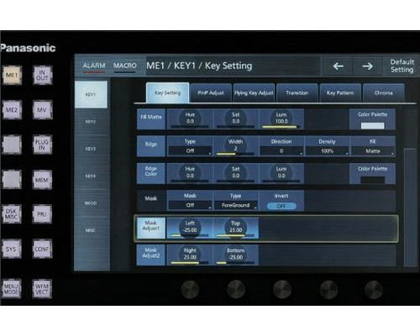Select KEY4 in the side list
420x336 pixels.
coord(91,176)
